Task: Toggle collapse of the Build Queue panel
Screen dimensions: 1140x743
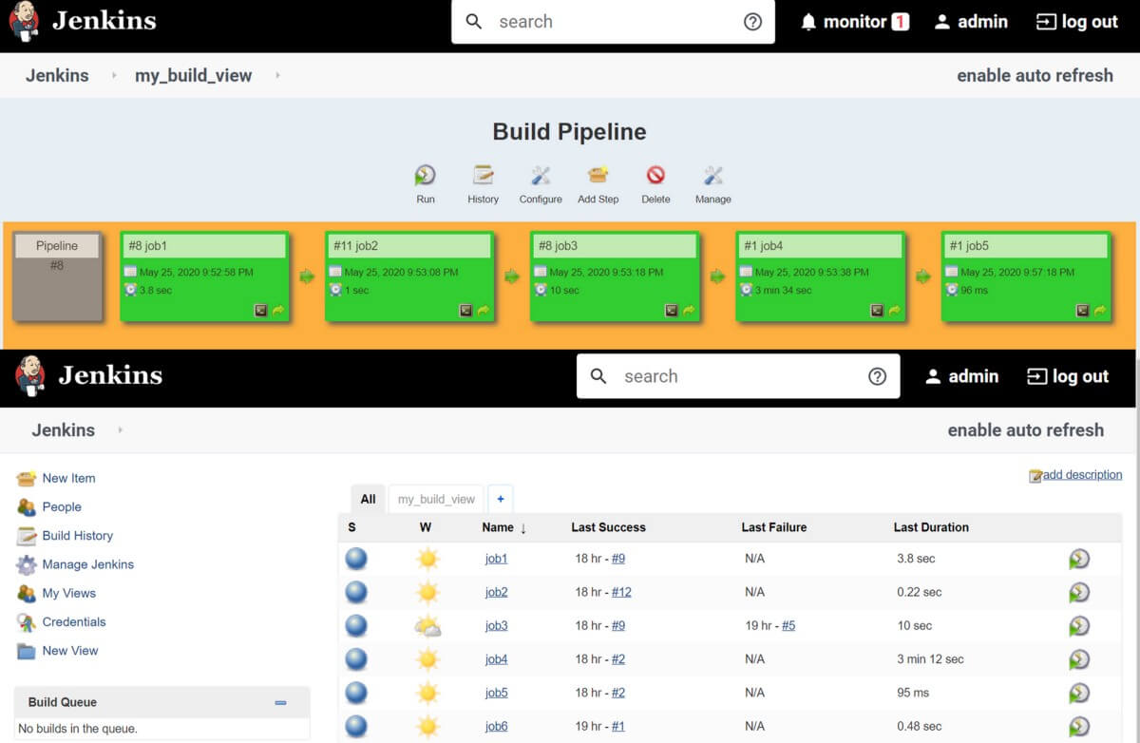Action: pos(280,702)
